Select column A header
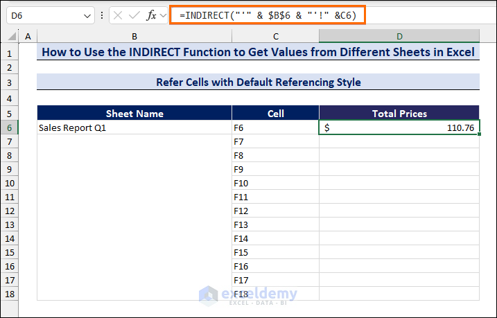 [28, 36]
